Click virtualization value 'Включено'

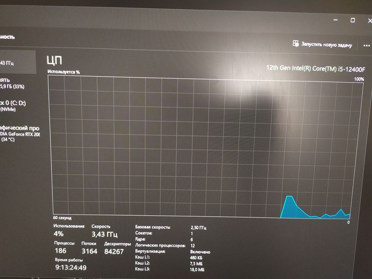(200, 252)
